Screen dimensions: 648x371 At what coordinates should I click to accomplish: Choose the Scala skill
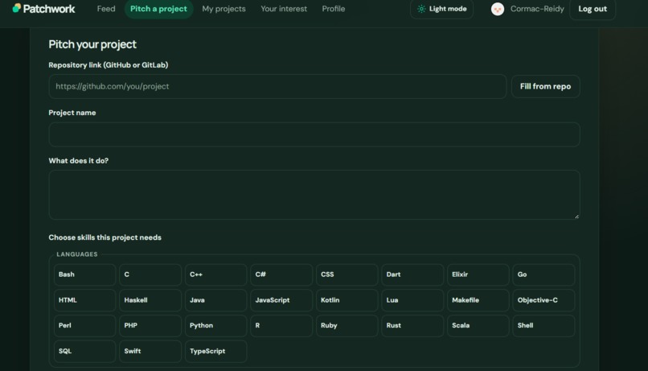point(478,325)
